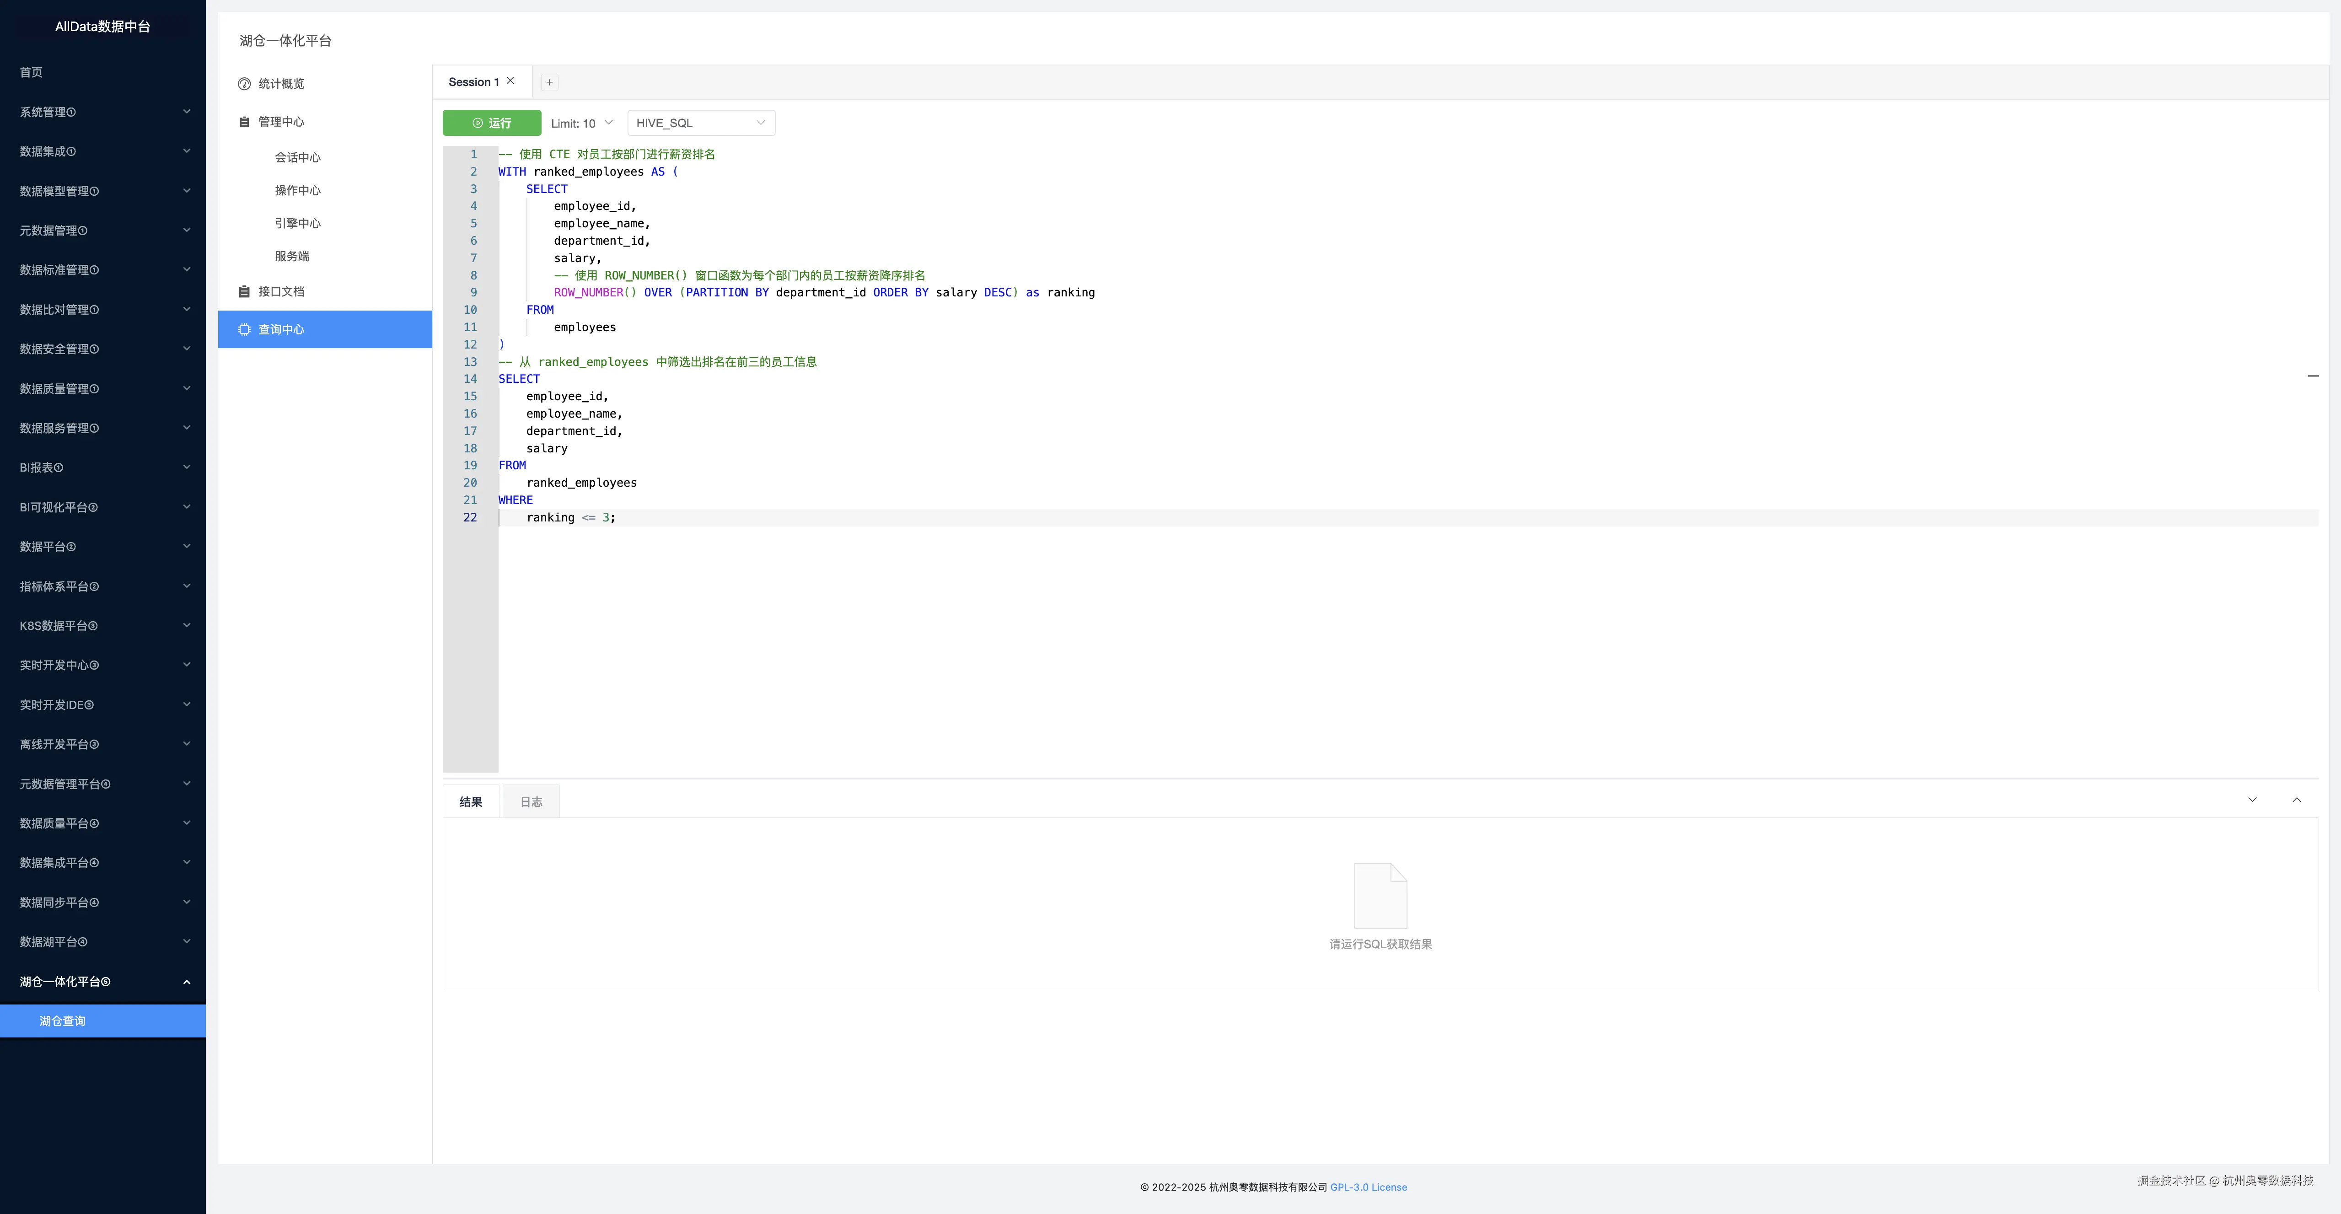The image size is (2341, 1214).
Task: Open 接口文档 in the side menu
Action: tap(324, 292)
